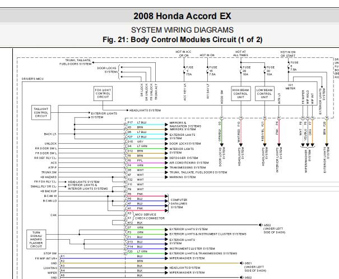Image resolution: width=339 pixels, height=279 pixels.
Task: Select 'EXTERIOR LIGHTS & INSTRUMENT CLUSTER SYSTEMS' label
Action: [208, 234]
